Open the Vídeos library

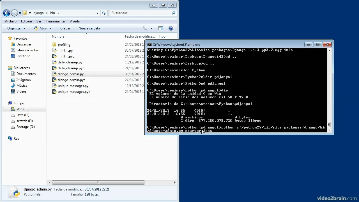(21, 91)
